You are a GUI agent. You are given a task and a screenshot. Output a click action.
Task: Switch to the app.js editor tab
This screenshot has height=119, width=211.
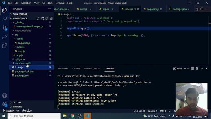tap(106, 9)
